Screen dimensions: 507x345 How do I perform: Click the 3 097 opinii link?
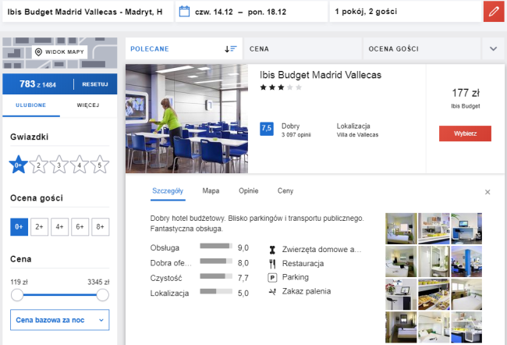296,135
